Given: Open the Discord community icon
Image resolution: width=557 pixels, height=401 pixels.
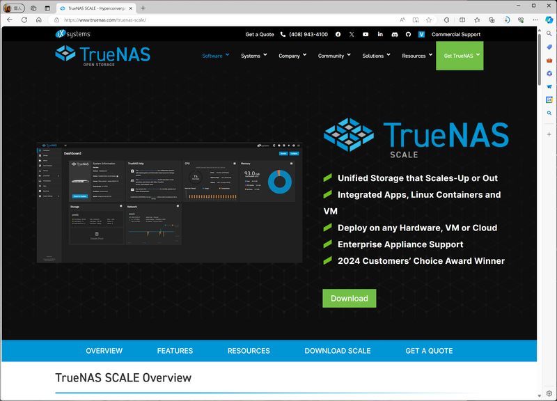Looking at the screenshot, I should (x=395, y=34).
